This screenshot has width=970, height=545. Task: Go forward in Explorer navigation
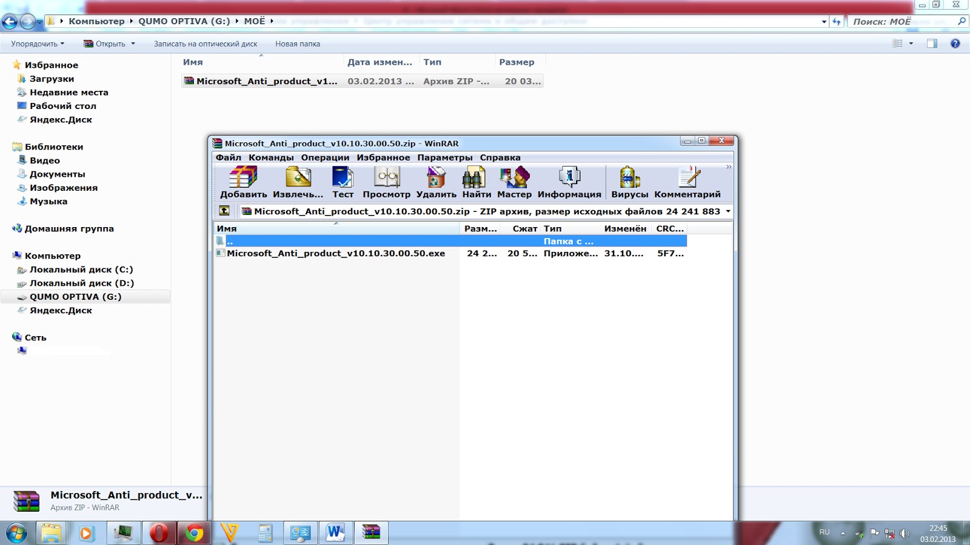[x=27, y=22]
